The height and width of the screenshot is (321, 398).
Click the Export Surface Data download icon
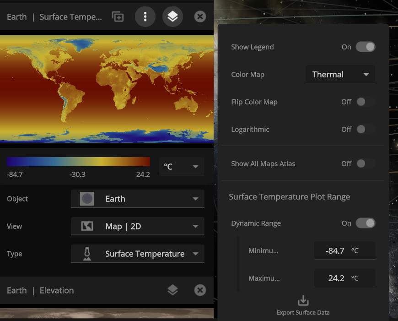pyautogui.click(x=303, y=301)
